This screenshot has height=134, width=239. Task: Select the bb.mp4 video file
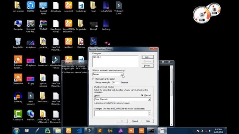coord(94,26)
